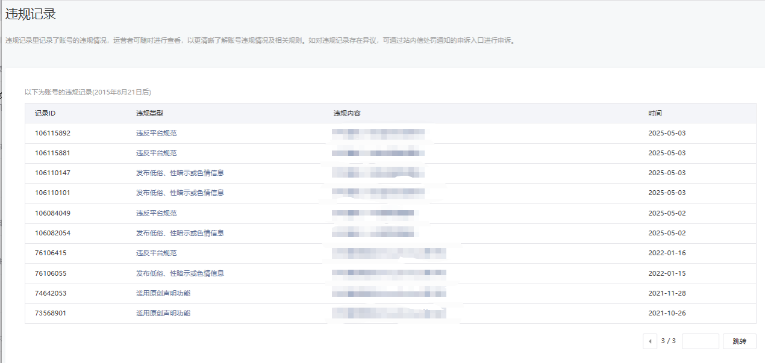Click the 违规类型 column header
Image resolution: width=765 pixels, height=363 pixels.
(x=149, y=113)
